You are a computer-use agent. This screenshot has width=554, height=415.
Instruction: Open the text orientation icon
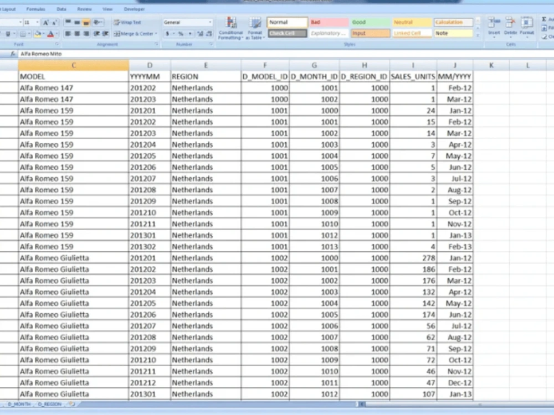[x=98, y=22]
